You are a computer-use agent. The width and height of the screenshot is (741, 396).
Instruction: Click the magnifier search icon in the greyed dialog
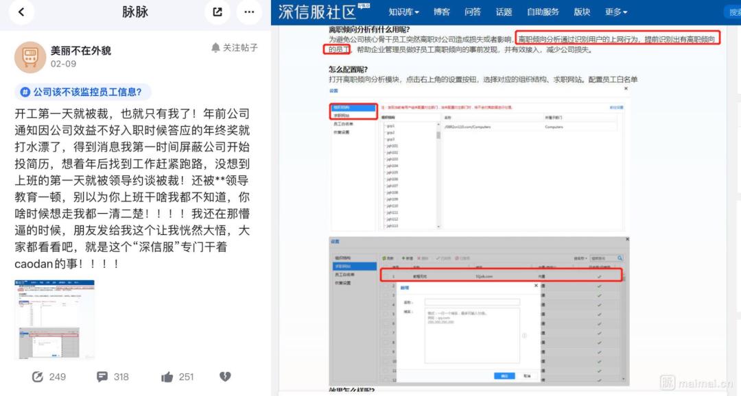620,258
